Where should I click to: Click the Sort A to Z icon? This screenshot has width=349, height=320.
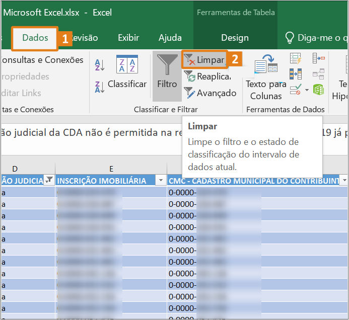click(x=99, y=64)
